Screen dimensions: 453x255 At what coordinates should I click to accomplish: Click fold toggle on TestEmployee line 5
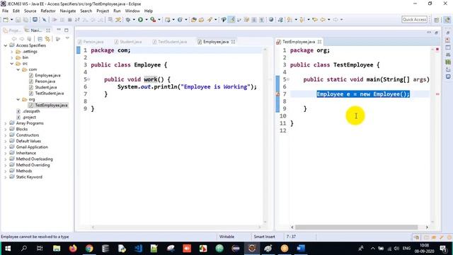coord(288,79)
